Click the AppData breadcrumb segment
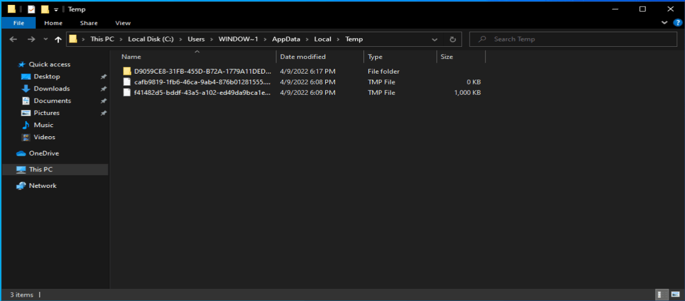This screenshot has width=685, height=301. [286, 40]
